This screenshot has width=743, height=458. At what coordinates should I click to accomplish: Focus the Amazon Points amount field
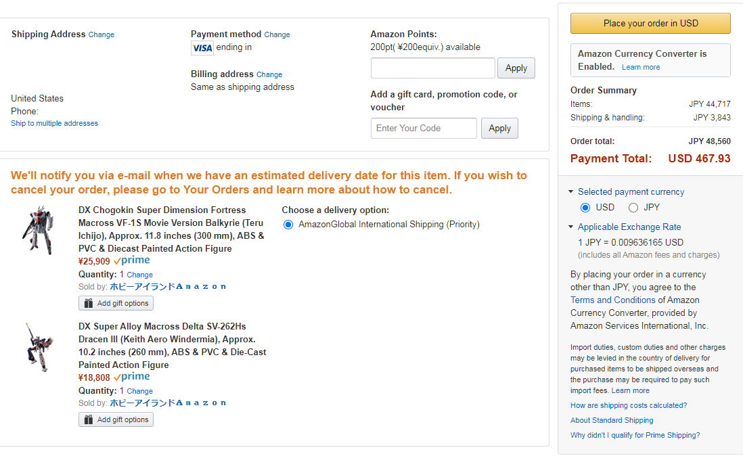(x=432, y=68)
